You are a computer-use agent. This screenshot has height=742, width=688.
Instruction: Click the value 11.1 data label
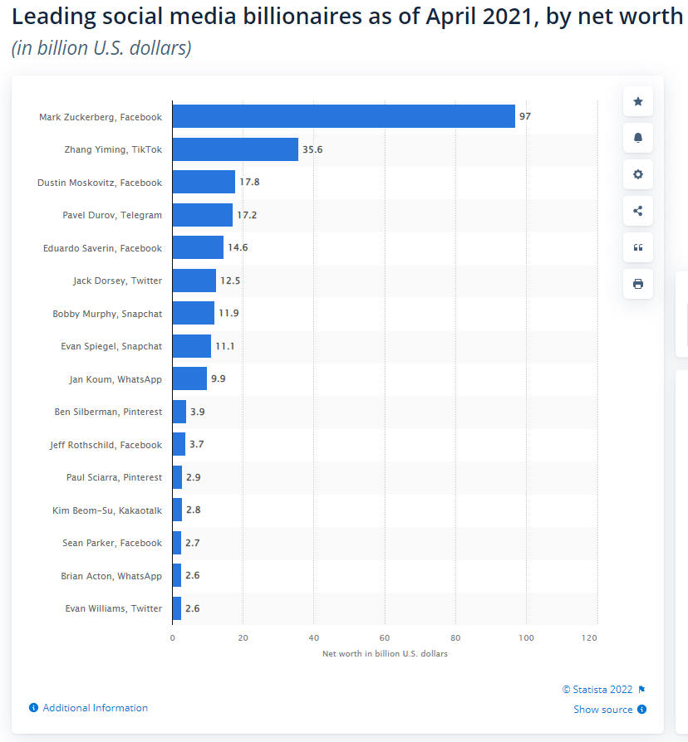[x=225, y=346]
